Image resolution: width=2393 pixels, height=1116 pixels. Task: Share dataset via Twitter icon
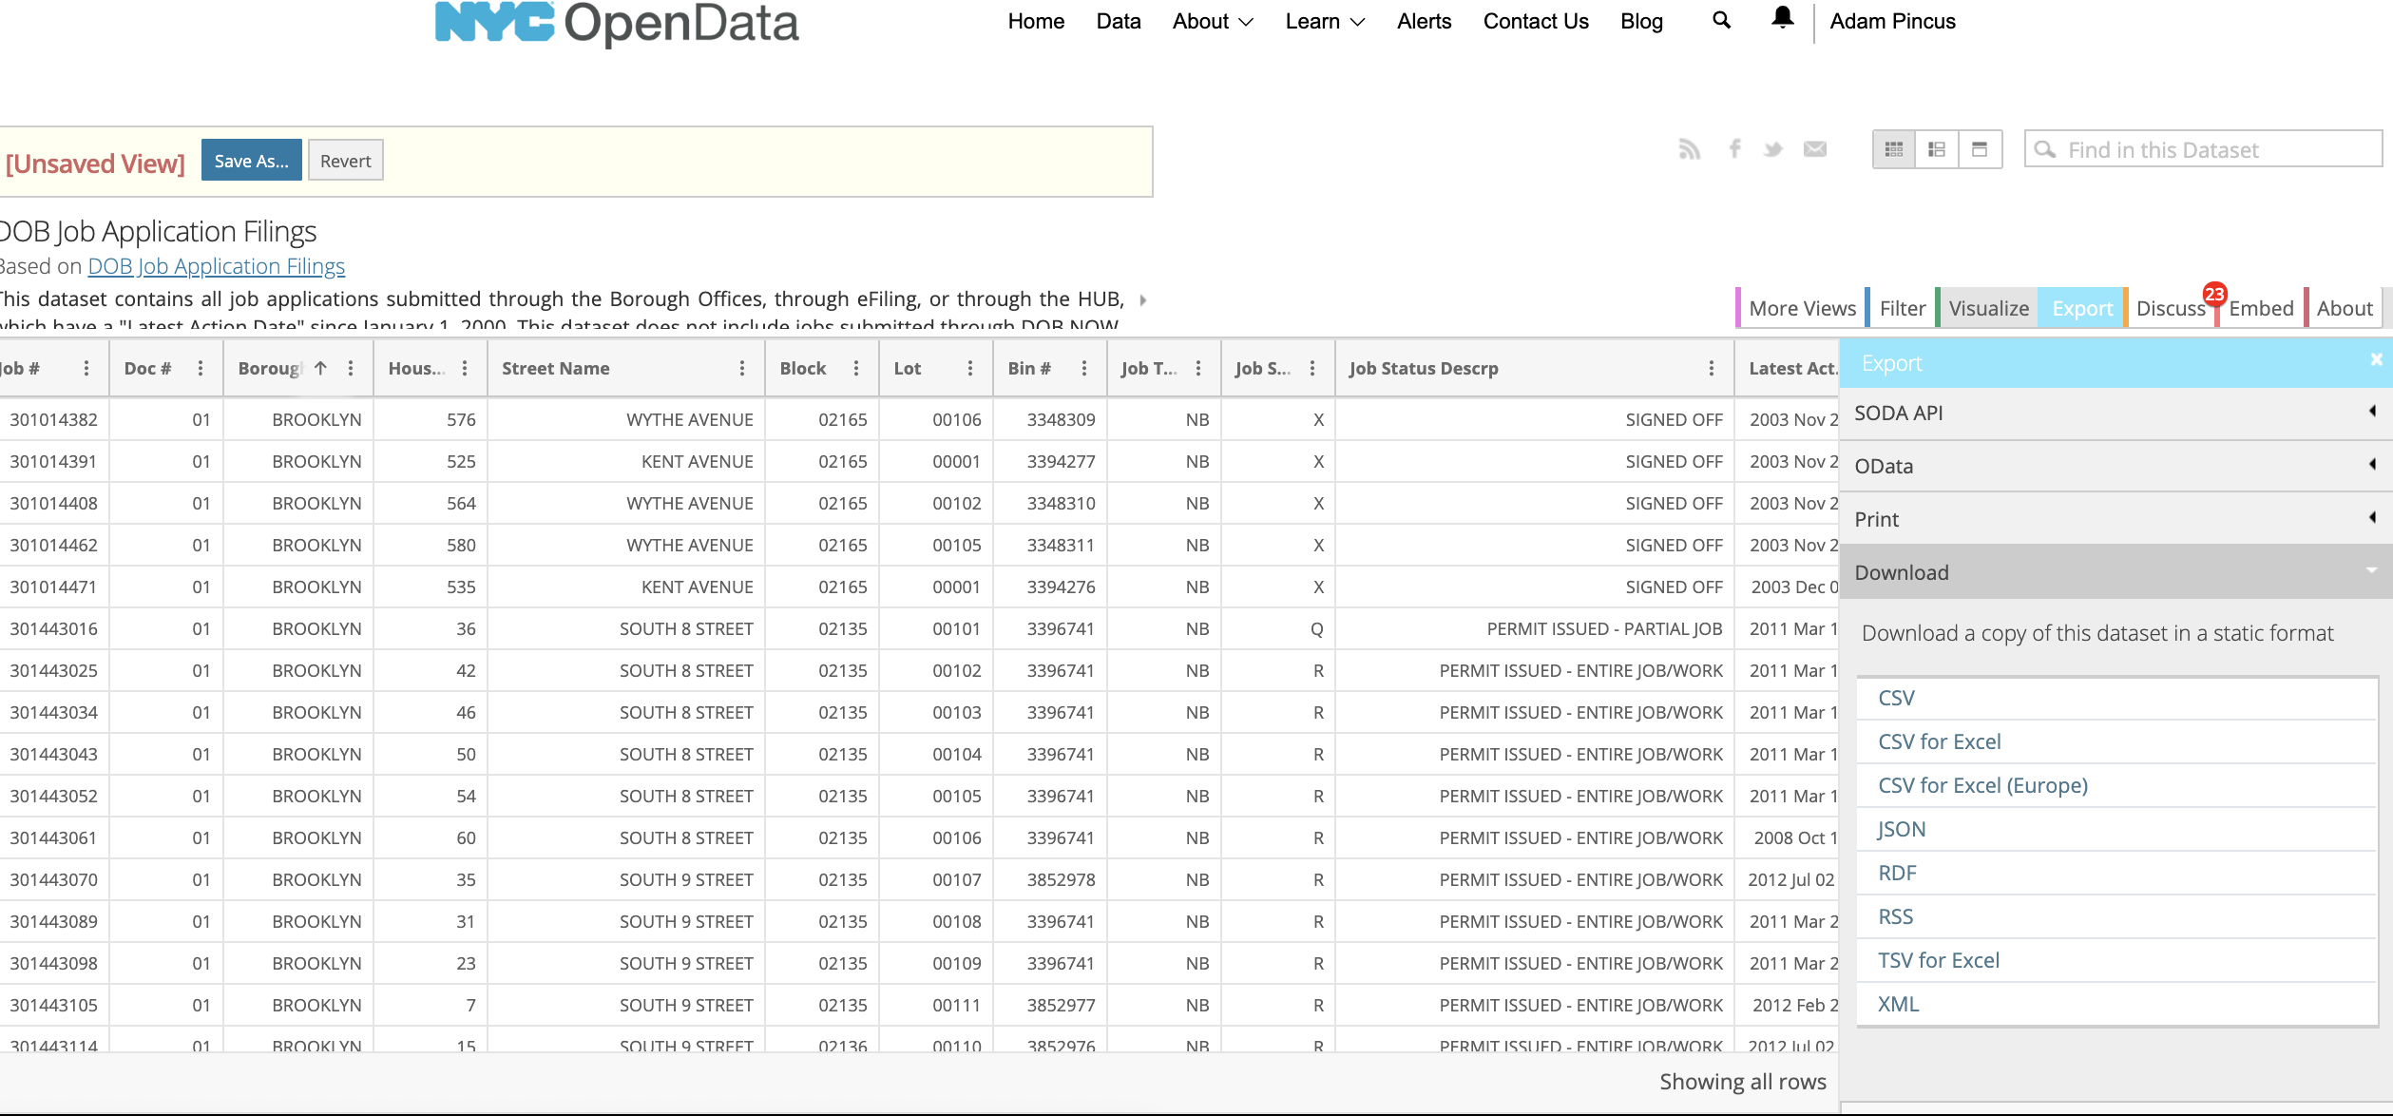(1772, 149)
